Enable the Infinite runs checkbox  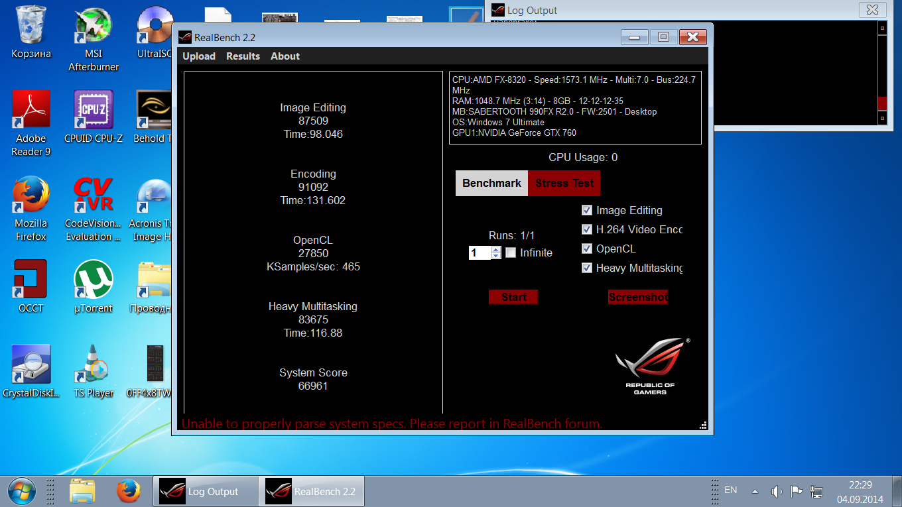[511, 253]
